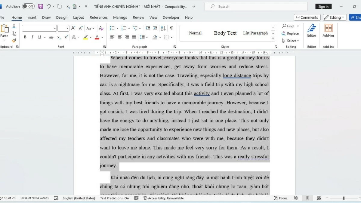Image resolution: width=361 pixels, height=203 pixels.
Task: Open the Add-ins gallery
Action: coord(328,30)
